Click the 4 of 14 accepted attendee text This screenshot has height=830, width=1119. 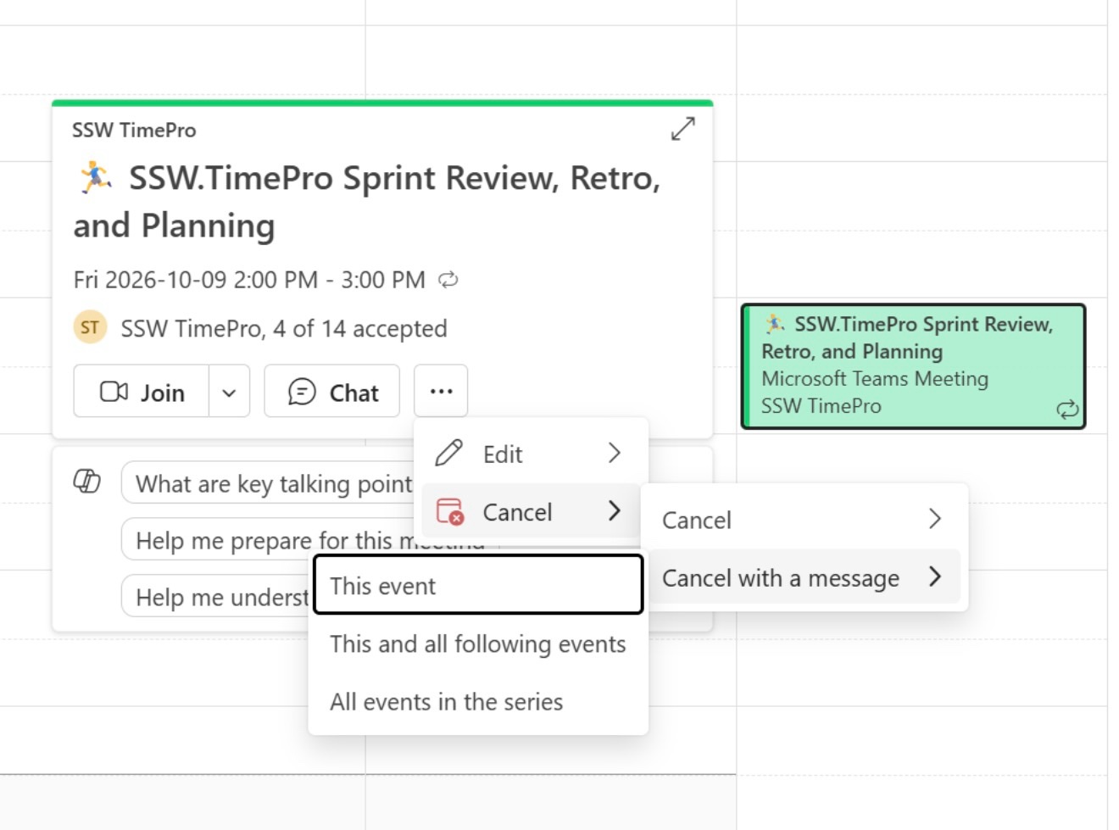click(x=360, y=328)
